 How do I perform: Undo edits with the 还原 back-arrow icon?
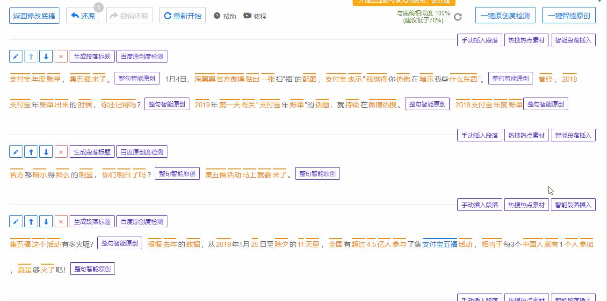point(82,15)
